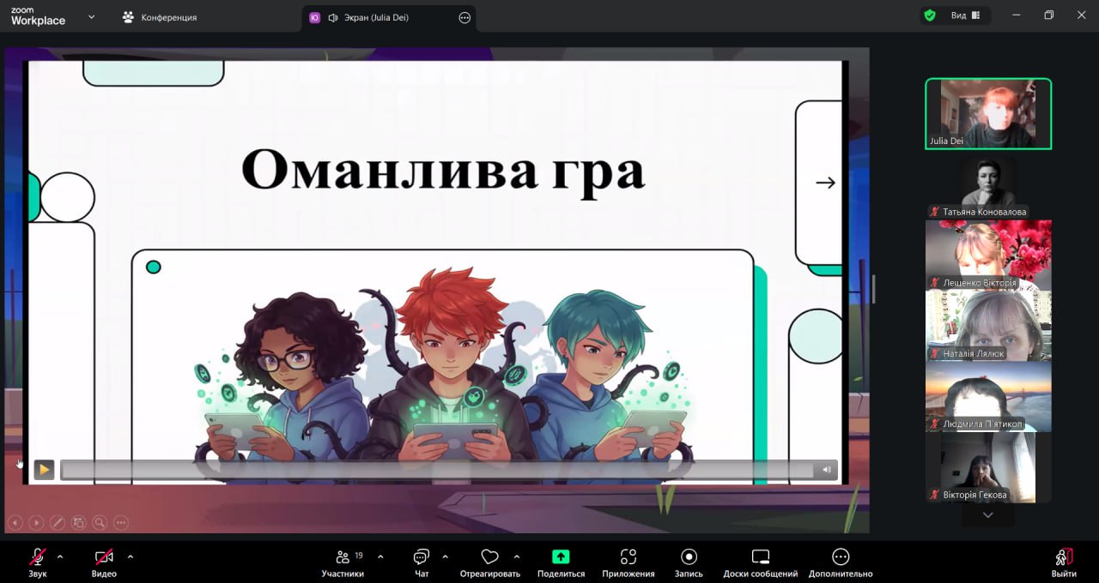This screenshot has width=1099, height=583.
Task: Click the green security shield icon
Action: coord(929,15)
